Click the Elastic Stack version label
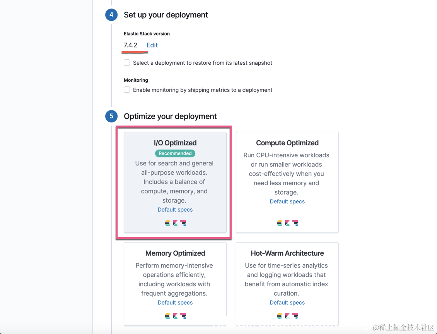The height and width of the screenshot is (334, 437). click(x=147, y=33)
